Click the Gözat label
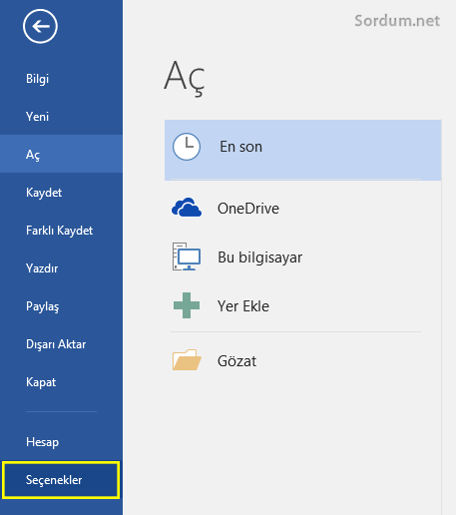This screenshot has width=456, height=515. (x=237, y=361)
